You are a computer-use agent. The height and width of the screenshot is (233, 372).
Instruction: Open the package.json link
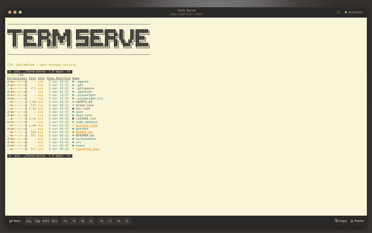pyautogui.click(x=87, y=125)
